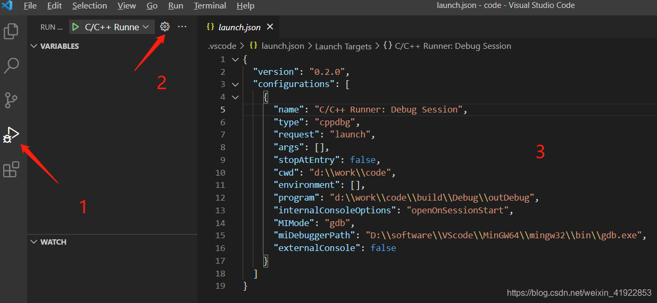The width and height of the screenshot is (657, 303).
Task: Click the "version" key on line 2
Action: (x=276, y=72)
